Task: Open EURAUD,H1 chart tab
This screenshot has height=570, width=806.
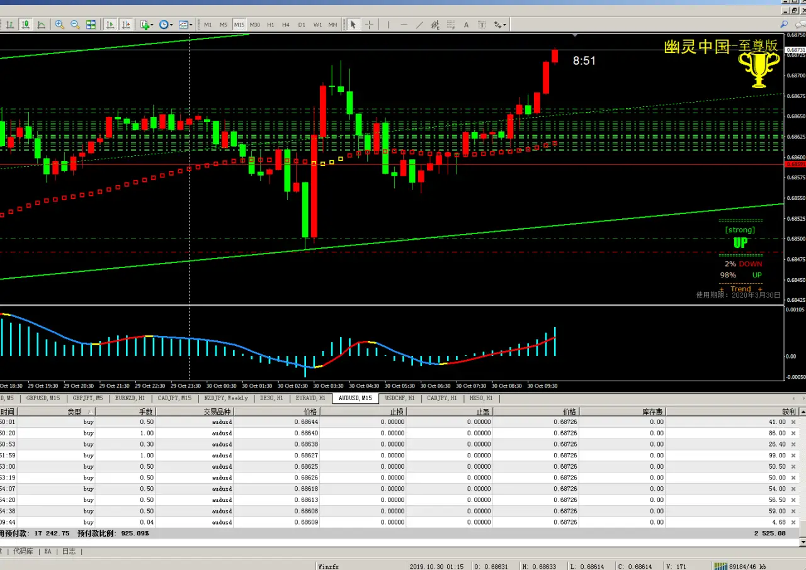Action: [x=310, y=398]
